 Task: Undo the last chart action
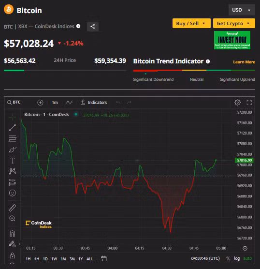[x=118, y=103]
